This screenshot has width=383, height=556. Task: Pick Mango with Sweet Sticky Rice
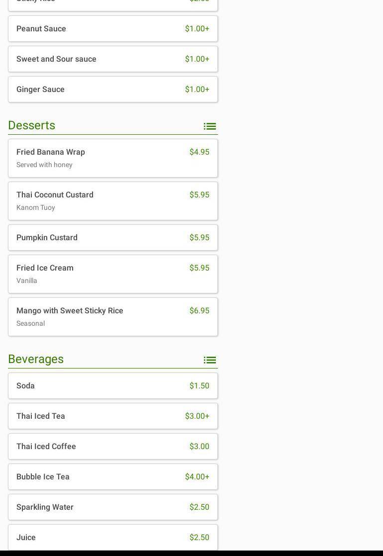(x=113, y=317)
